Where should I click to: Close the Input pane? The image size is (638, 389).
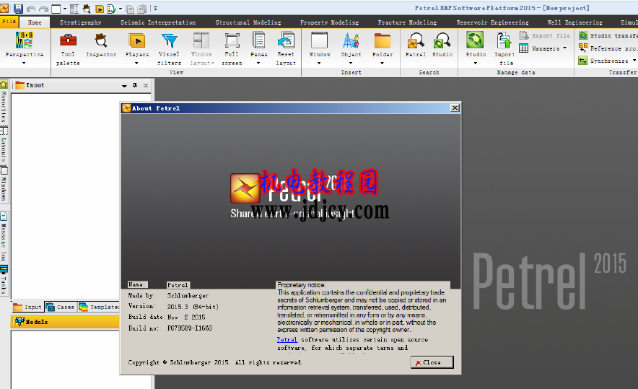(x=146, y=85)
